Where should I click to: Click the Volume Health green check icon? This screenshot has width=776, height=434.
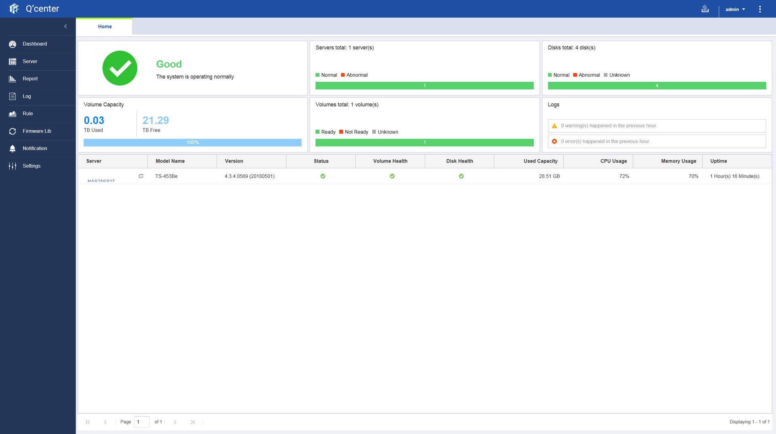(392, 176)
